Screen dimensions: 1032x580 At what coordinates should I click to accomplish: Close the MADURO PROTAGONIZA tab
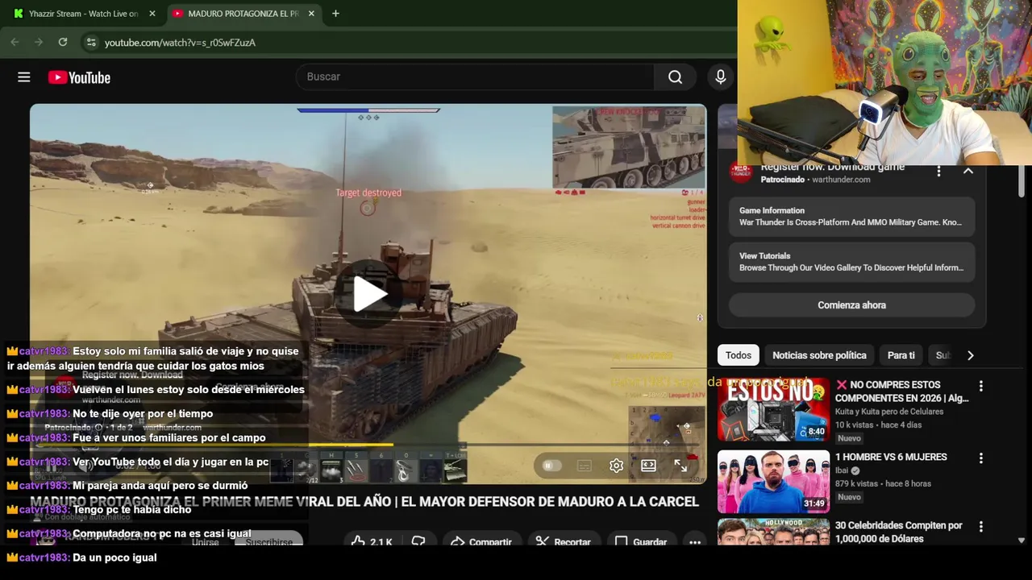pyautogui.click(x=311, y=14)
